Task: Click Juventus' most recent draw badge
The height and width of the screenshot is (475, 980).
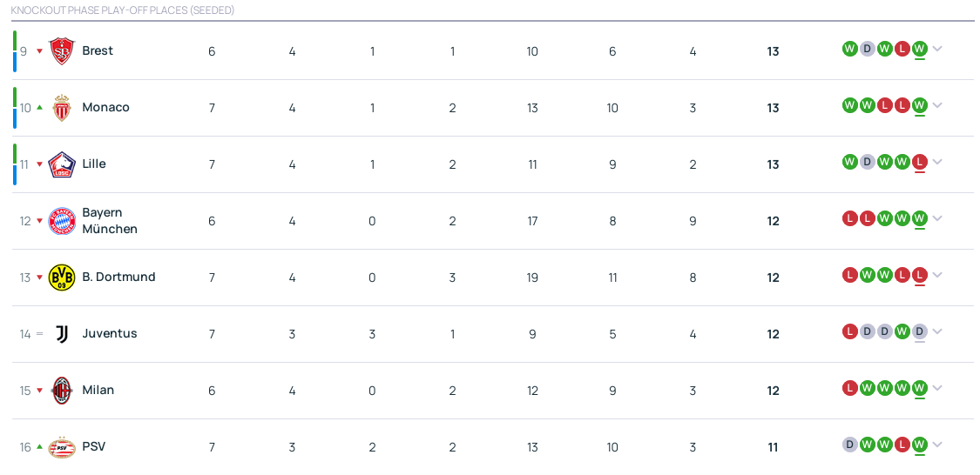Action: (x=919, y=331)
